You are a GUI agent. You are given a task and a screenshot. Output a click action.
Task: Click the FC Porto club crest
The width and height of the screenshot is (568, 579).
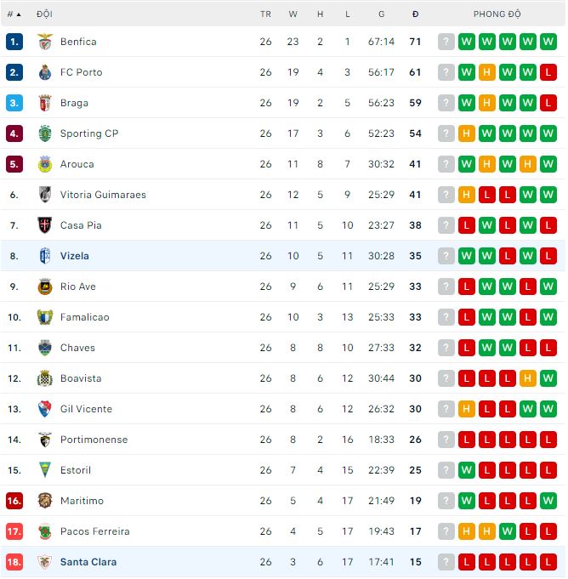[x=45, y=72]
